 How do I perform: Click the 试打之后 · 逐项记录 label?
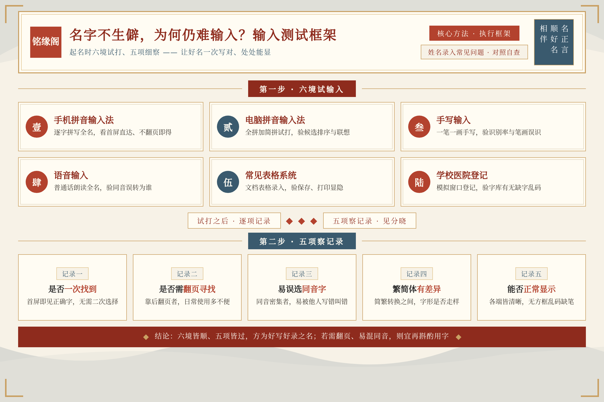click(234, 221)
